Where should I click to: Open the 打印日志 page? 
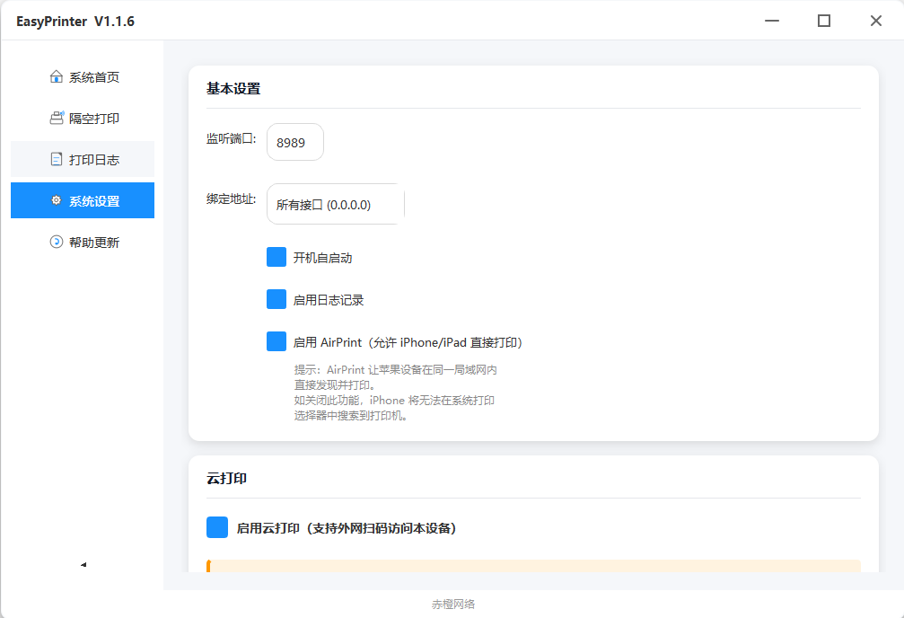(83, 159)
